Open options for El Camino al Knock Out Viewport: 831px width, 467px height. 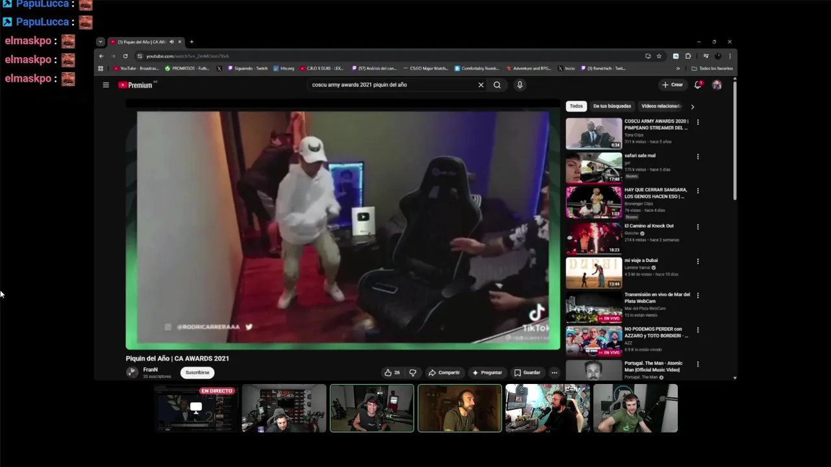coord(698,227)
